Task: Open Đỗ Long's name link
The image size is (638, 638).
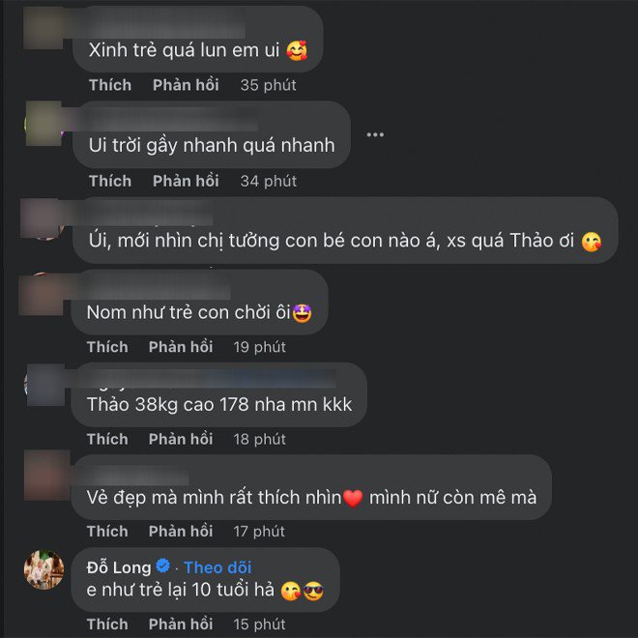Action: [x=119, y=567]
